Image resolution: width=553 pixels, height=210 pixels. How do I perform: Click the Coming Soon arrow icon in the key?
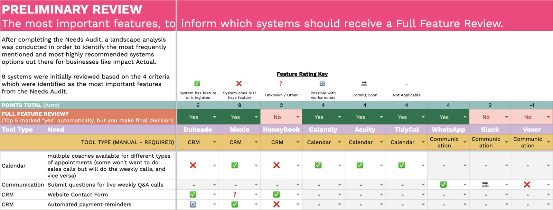point(364,84)
